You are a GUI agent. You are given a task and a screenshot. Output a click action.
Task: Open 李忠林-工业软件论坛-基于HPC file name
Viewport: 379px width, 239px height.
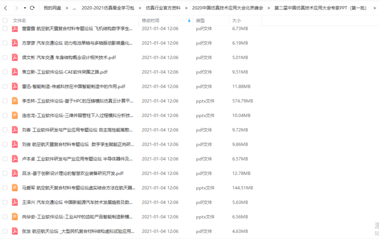[77, 101]
